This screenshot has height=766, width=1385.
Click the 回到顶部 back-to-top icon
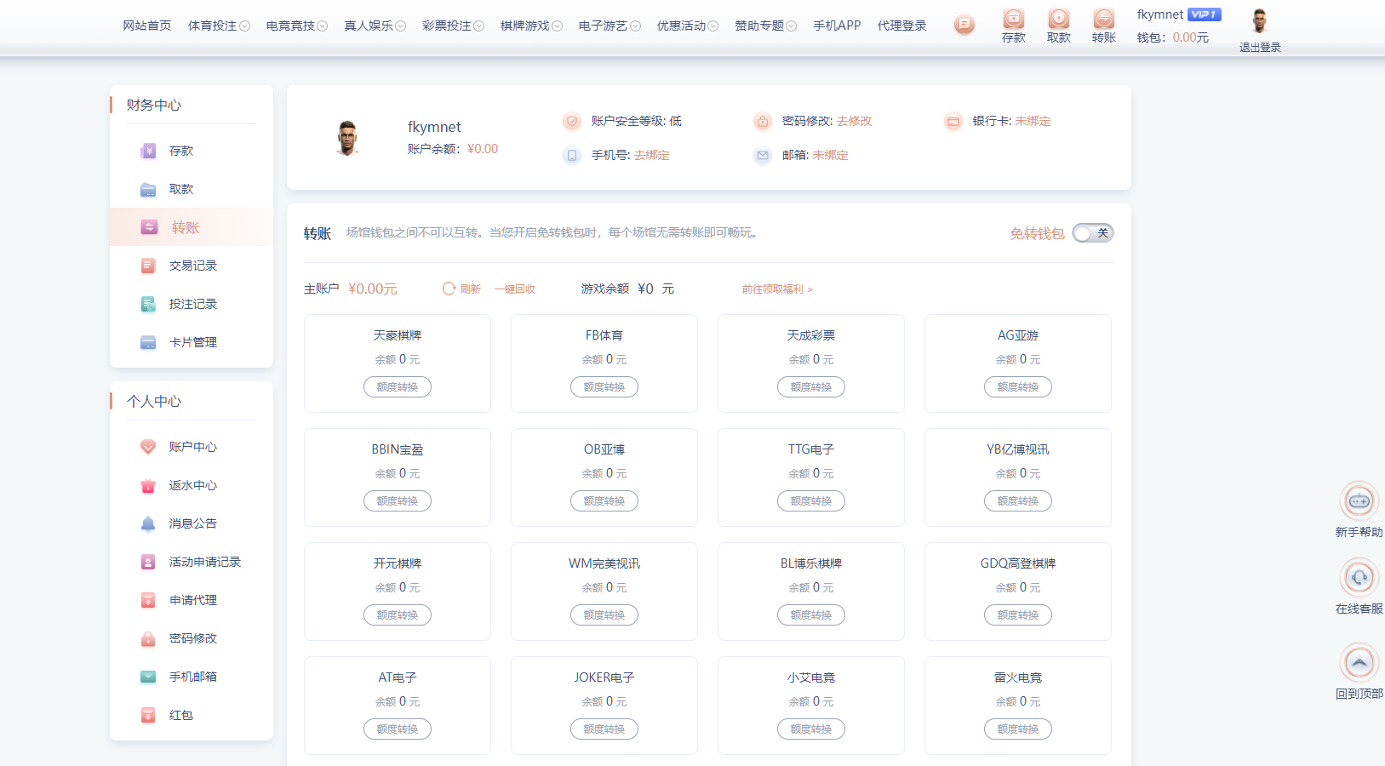[x=1359, y=661]
